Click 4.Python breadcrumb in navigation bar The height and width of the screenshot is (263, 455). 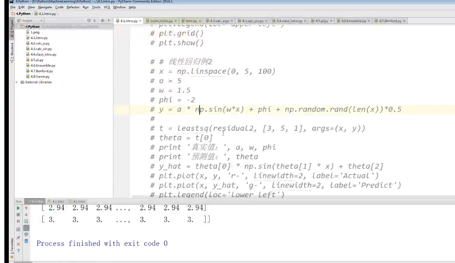click(x=21, y=14)
